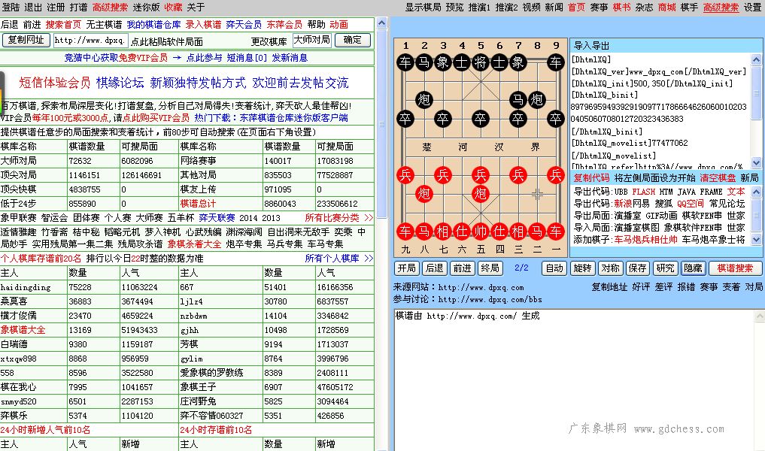Click the 大师对局 library input field
Screen dimensions: 765x451
[312, 40]
